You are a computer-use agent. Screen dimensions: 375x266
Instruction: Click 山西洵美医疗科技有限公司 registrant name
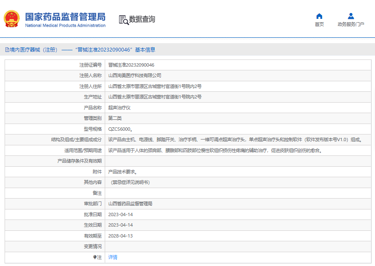pyautogui.click(x=134, y=75)
